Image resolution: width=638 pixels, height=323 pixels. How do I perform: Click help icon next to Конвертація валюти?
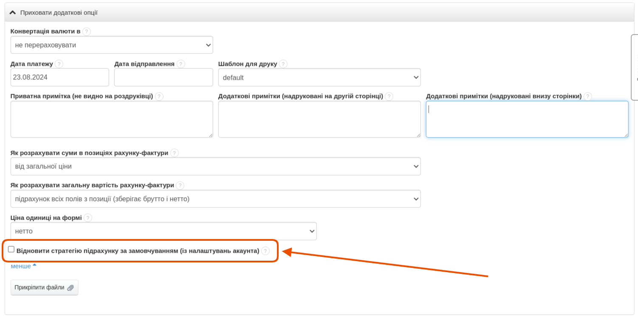[87, 32]
